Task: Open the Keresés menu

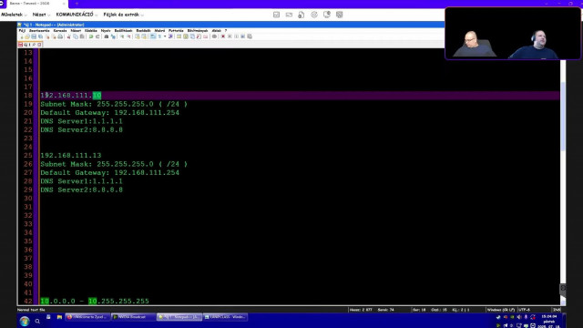Action: click(x=60, y=30)
